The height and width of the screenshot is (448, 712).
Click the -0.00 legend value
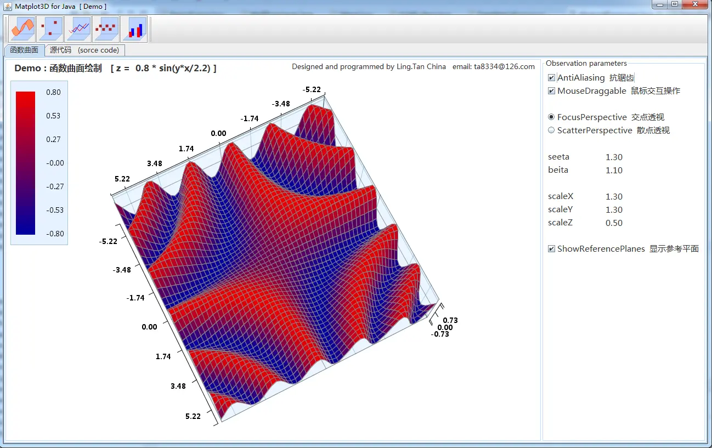pyautogui.click(x=55, y=163)
